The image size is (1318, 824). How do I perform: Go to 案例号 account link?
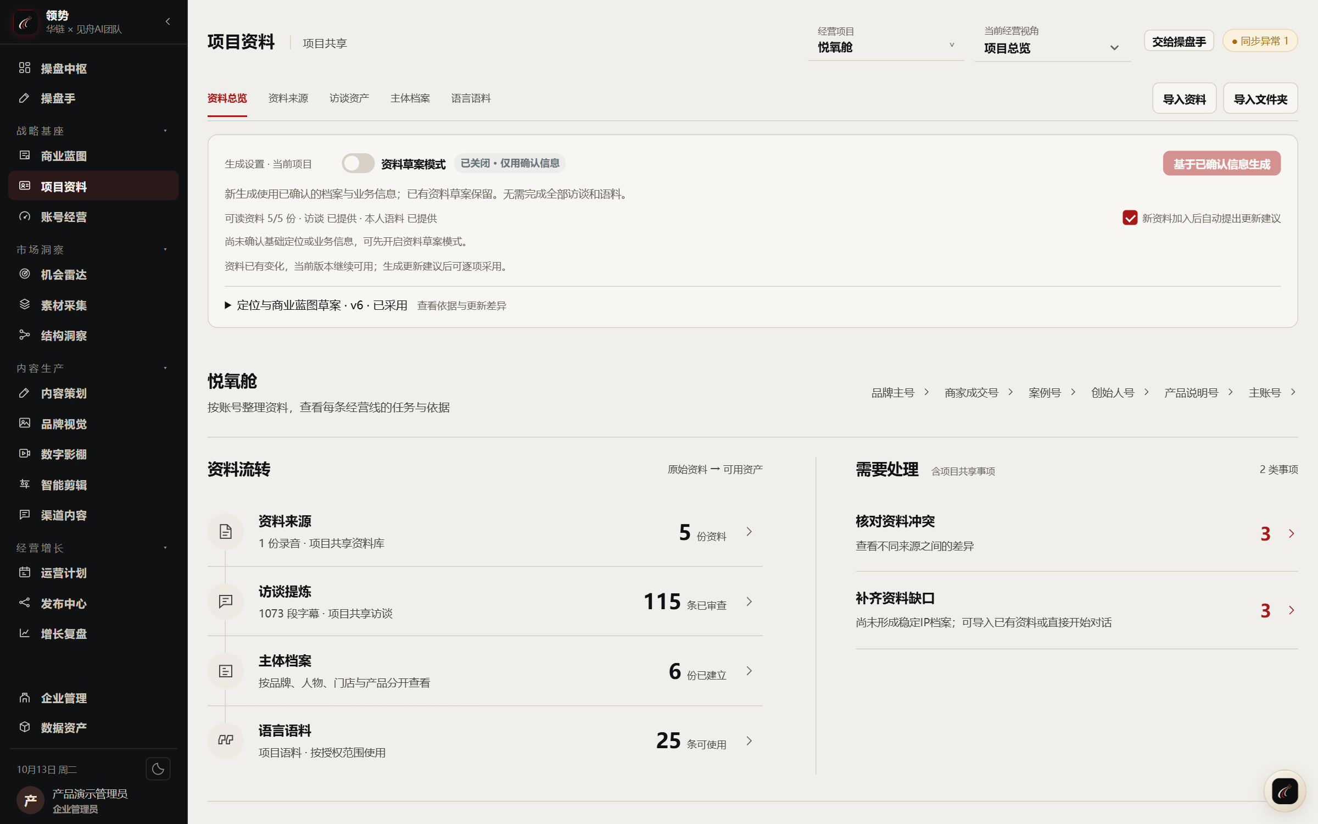coord(1051,393)
